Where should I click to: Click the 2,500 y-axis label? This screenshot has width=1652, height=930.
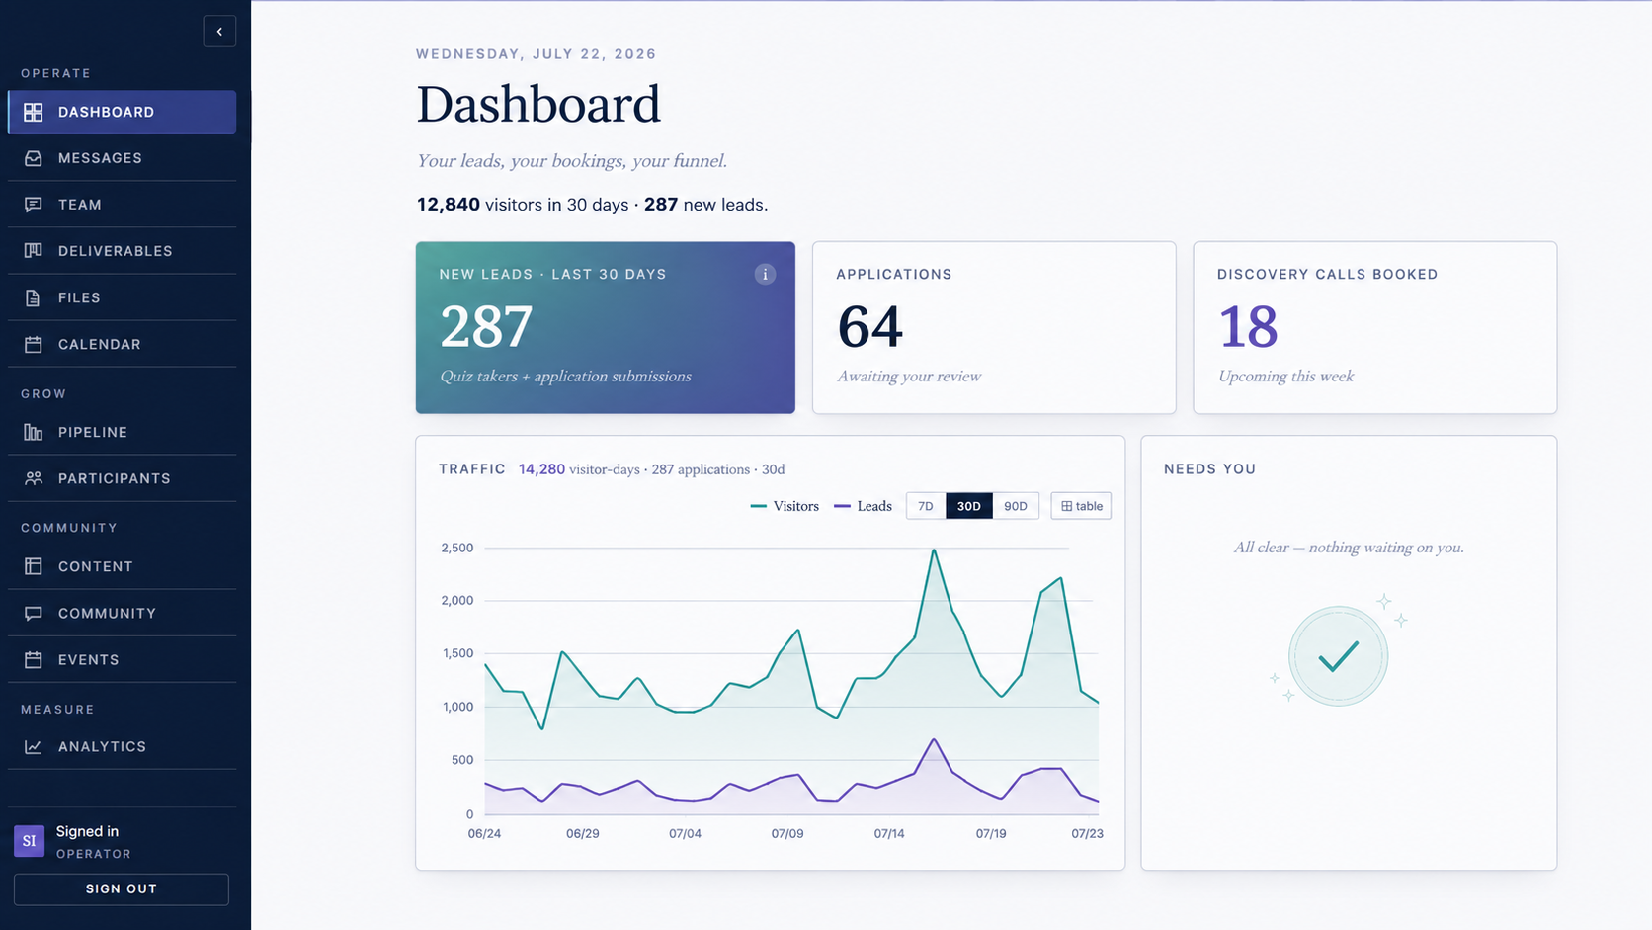(457, 548)
